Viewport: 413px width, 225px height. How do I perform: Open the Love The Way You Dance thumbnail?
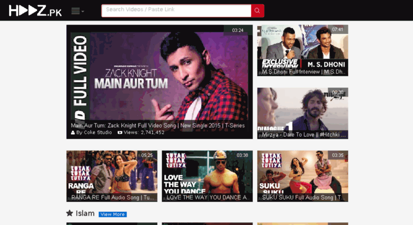tap(207, 176)
